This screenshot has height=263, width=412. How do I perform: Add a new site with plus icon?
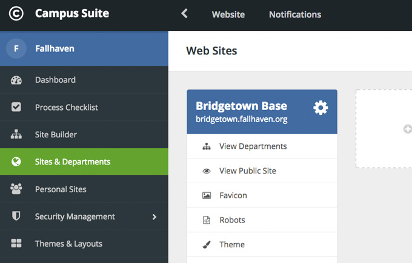[408, 129]
